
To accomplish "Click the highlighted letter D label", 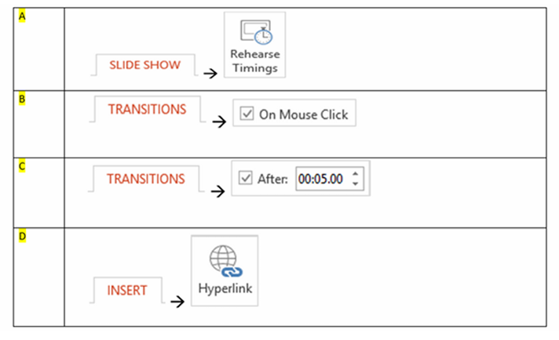I will point(21,237).
